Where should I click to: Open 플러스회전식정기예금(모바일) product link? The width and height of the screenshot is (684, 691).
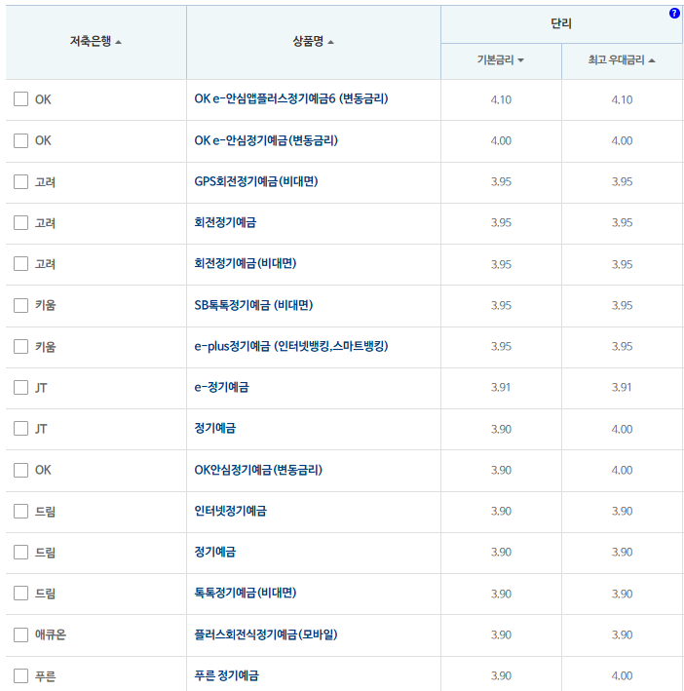pyautogui.click(x=266, y=634)
